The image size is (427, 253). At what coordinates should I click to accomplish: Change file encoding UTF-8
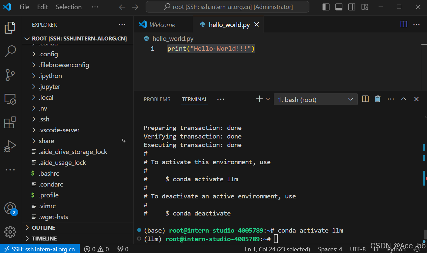click(x=357, y=249)
